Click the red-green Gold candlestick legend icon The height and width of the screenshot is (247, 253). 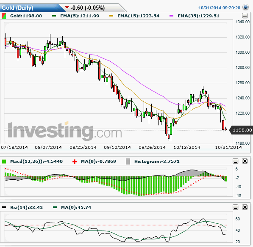(4, 16)
